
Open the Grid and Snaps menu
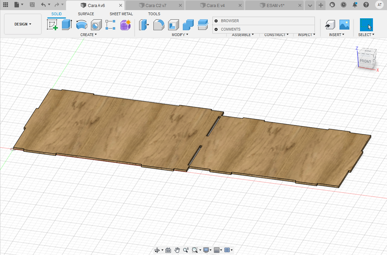tap(218, 250)
